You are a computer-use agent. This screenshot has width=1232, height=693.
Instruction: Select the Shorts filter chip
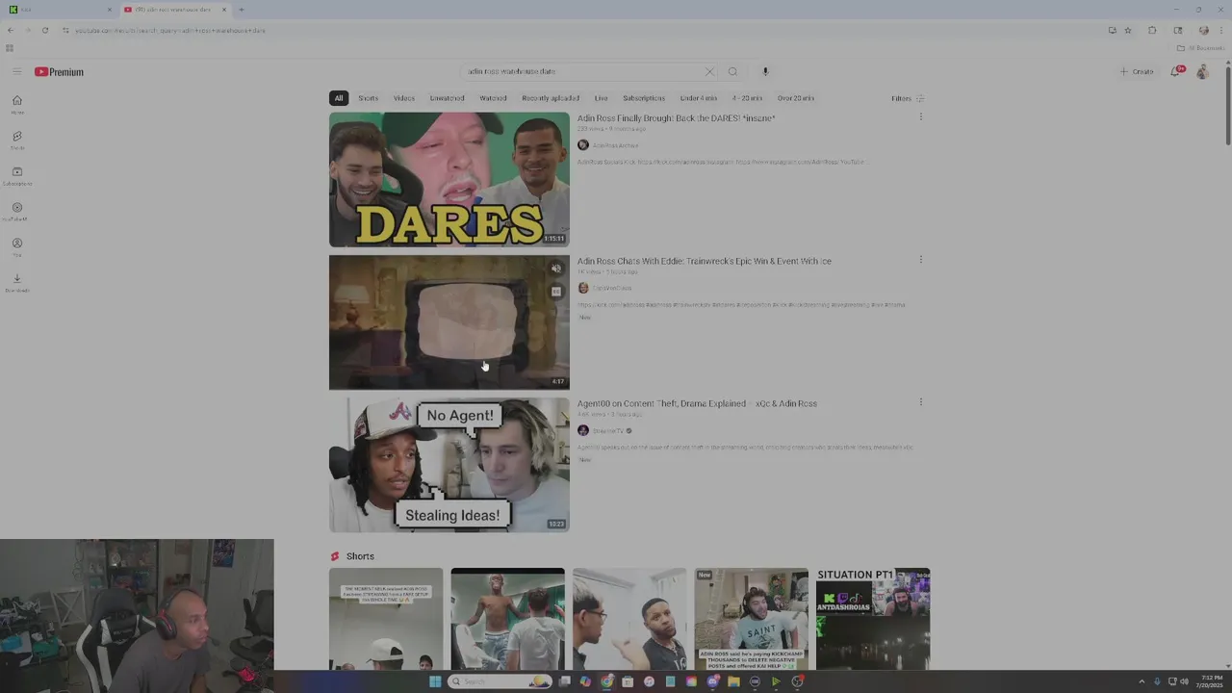tap(369, 98)
